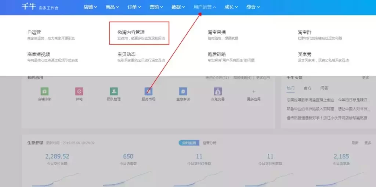Select 买家秀 in the menu
The image size is (376, 187).
point(305,54)
